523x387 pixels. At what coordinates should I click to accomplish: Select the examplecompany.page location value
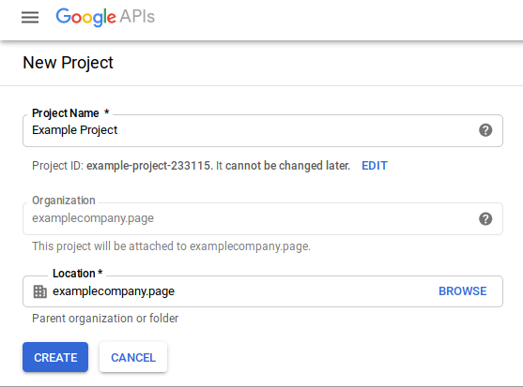pyautogui.click(x=114, y=291)
